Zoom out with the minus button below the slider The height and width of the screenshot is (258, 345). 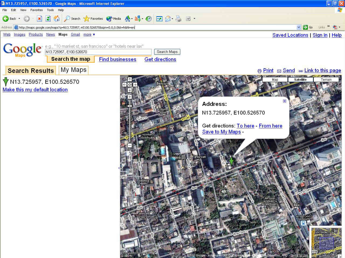[x=130, y=145]
